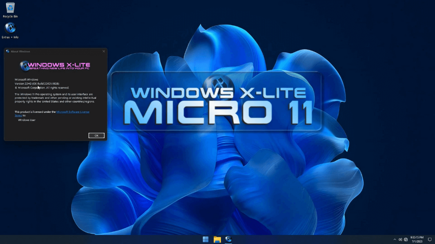
Task: Open the Windows Start menu
Action: tap(206, 239)
